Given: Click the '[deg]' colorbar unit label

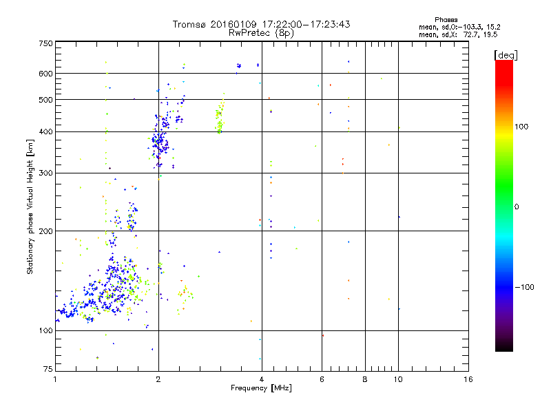Looking at the screenshot, I should (506, 55).
